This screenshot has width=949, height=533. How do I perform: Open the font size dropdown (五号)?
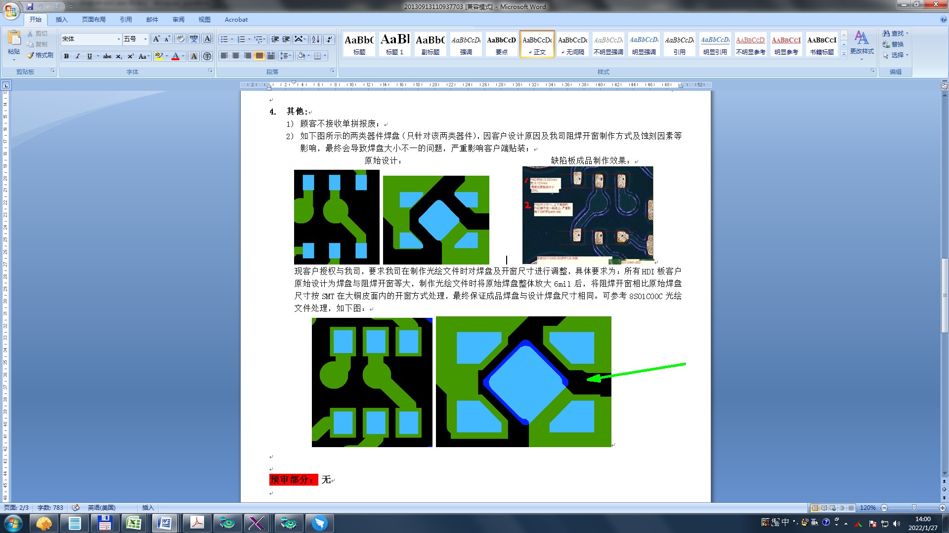(x=145, y=39)
